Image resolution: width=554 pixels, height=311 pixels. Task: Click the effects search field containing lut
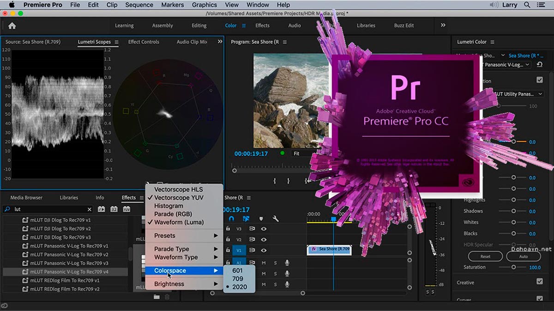click(48, 210)
